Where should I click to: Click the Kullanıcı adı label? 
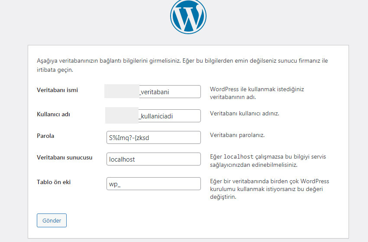click(x=53, y=114)
